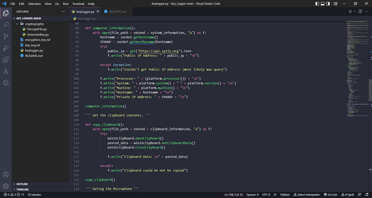Open the Explorer view in activity bar
The height and width of the screenshot is (198, 372).
tap(6, 13)
